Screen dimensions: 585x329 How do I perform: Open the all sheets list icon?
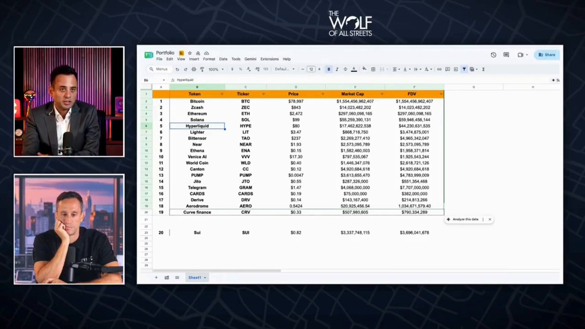click(x=177, y=277)
